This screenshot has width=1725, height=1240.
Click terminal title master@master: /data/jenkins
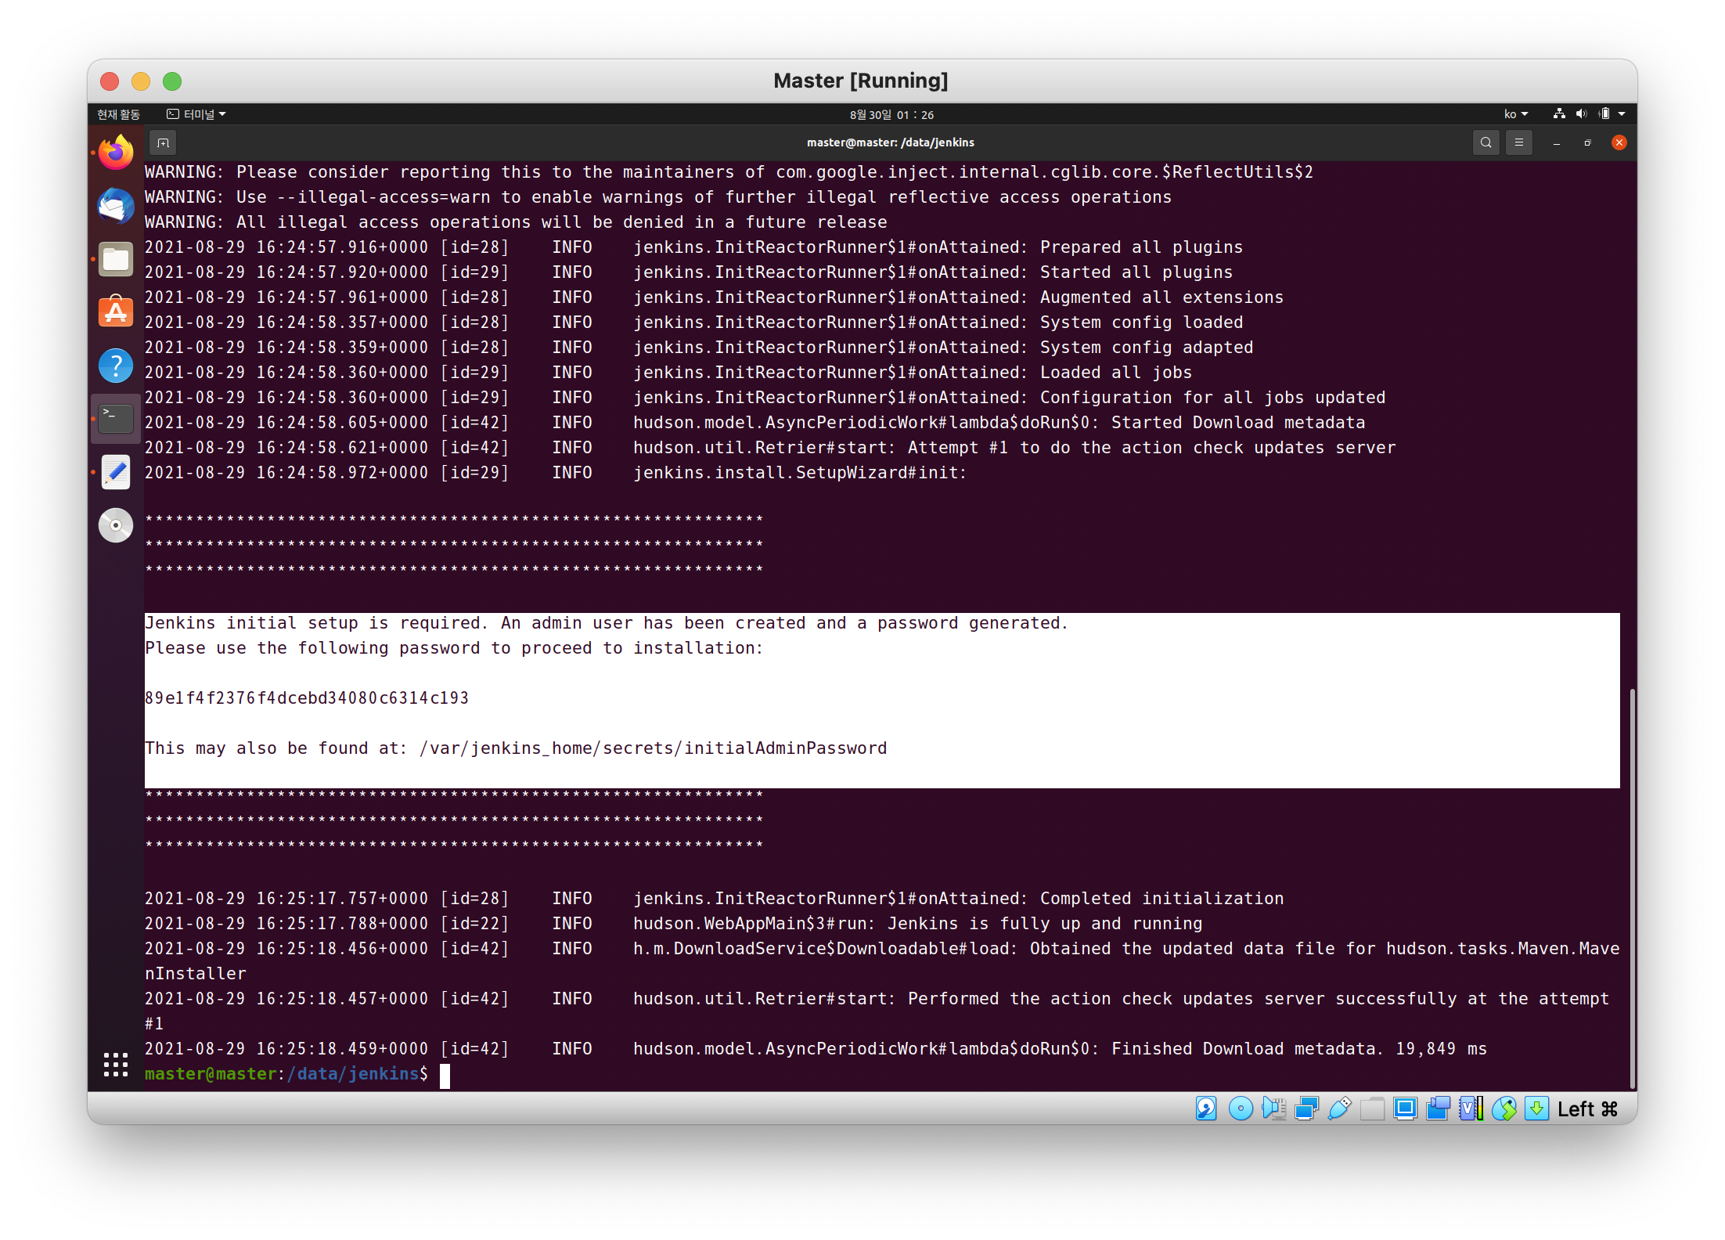point(890,142)
